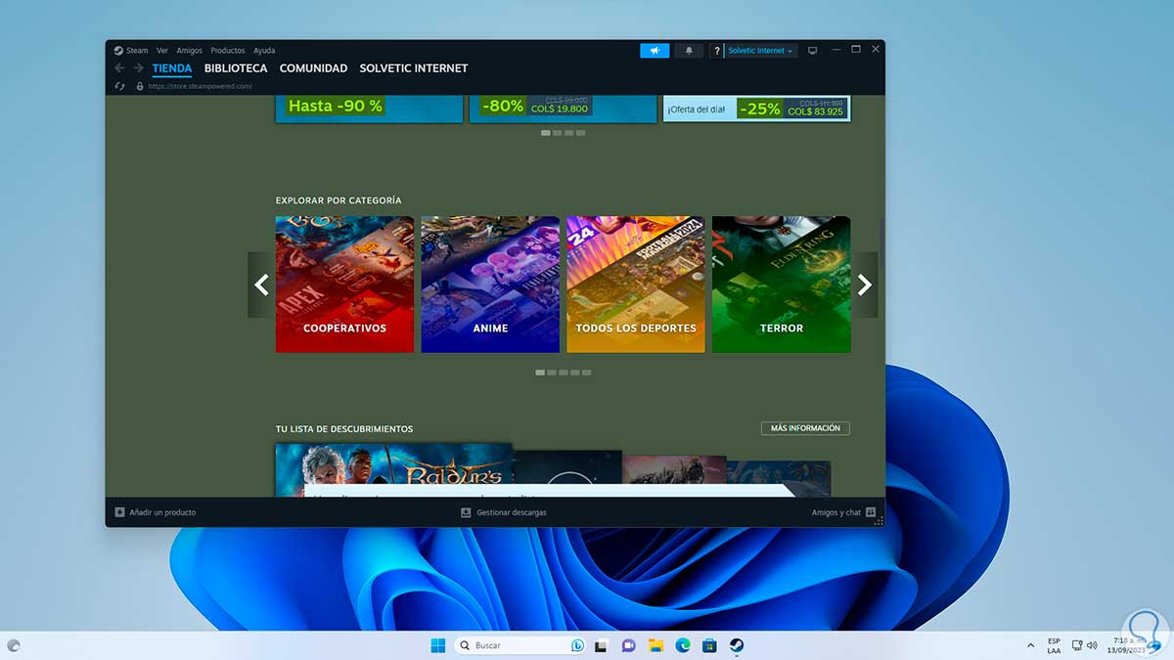Open the ANIME category card
Viewport: 1174px width, 660px height.
[490, 285]
